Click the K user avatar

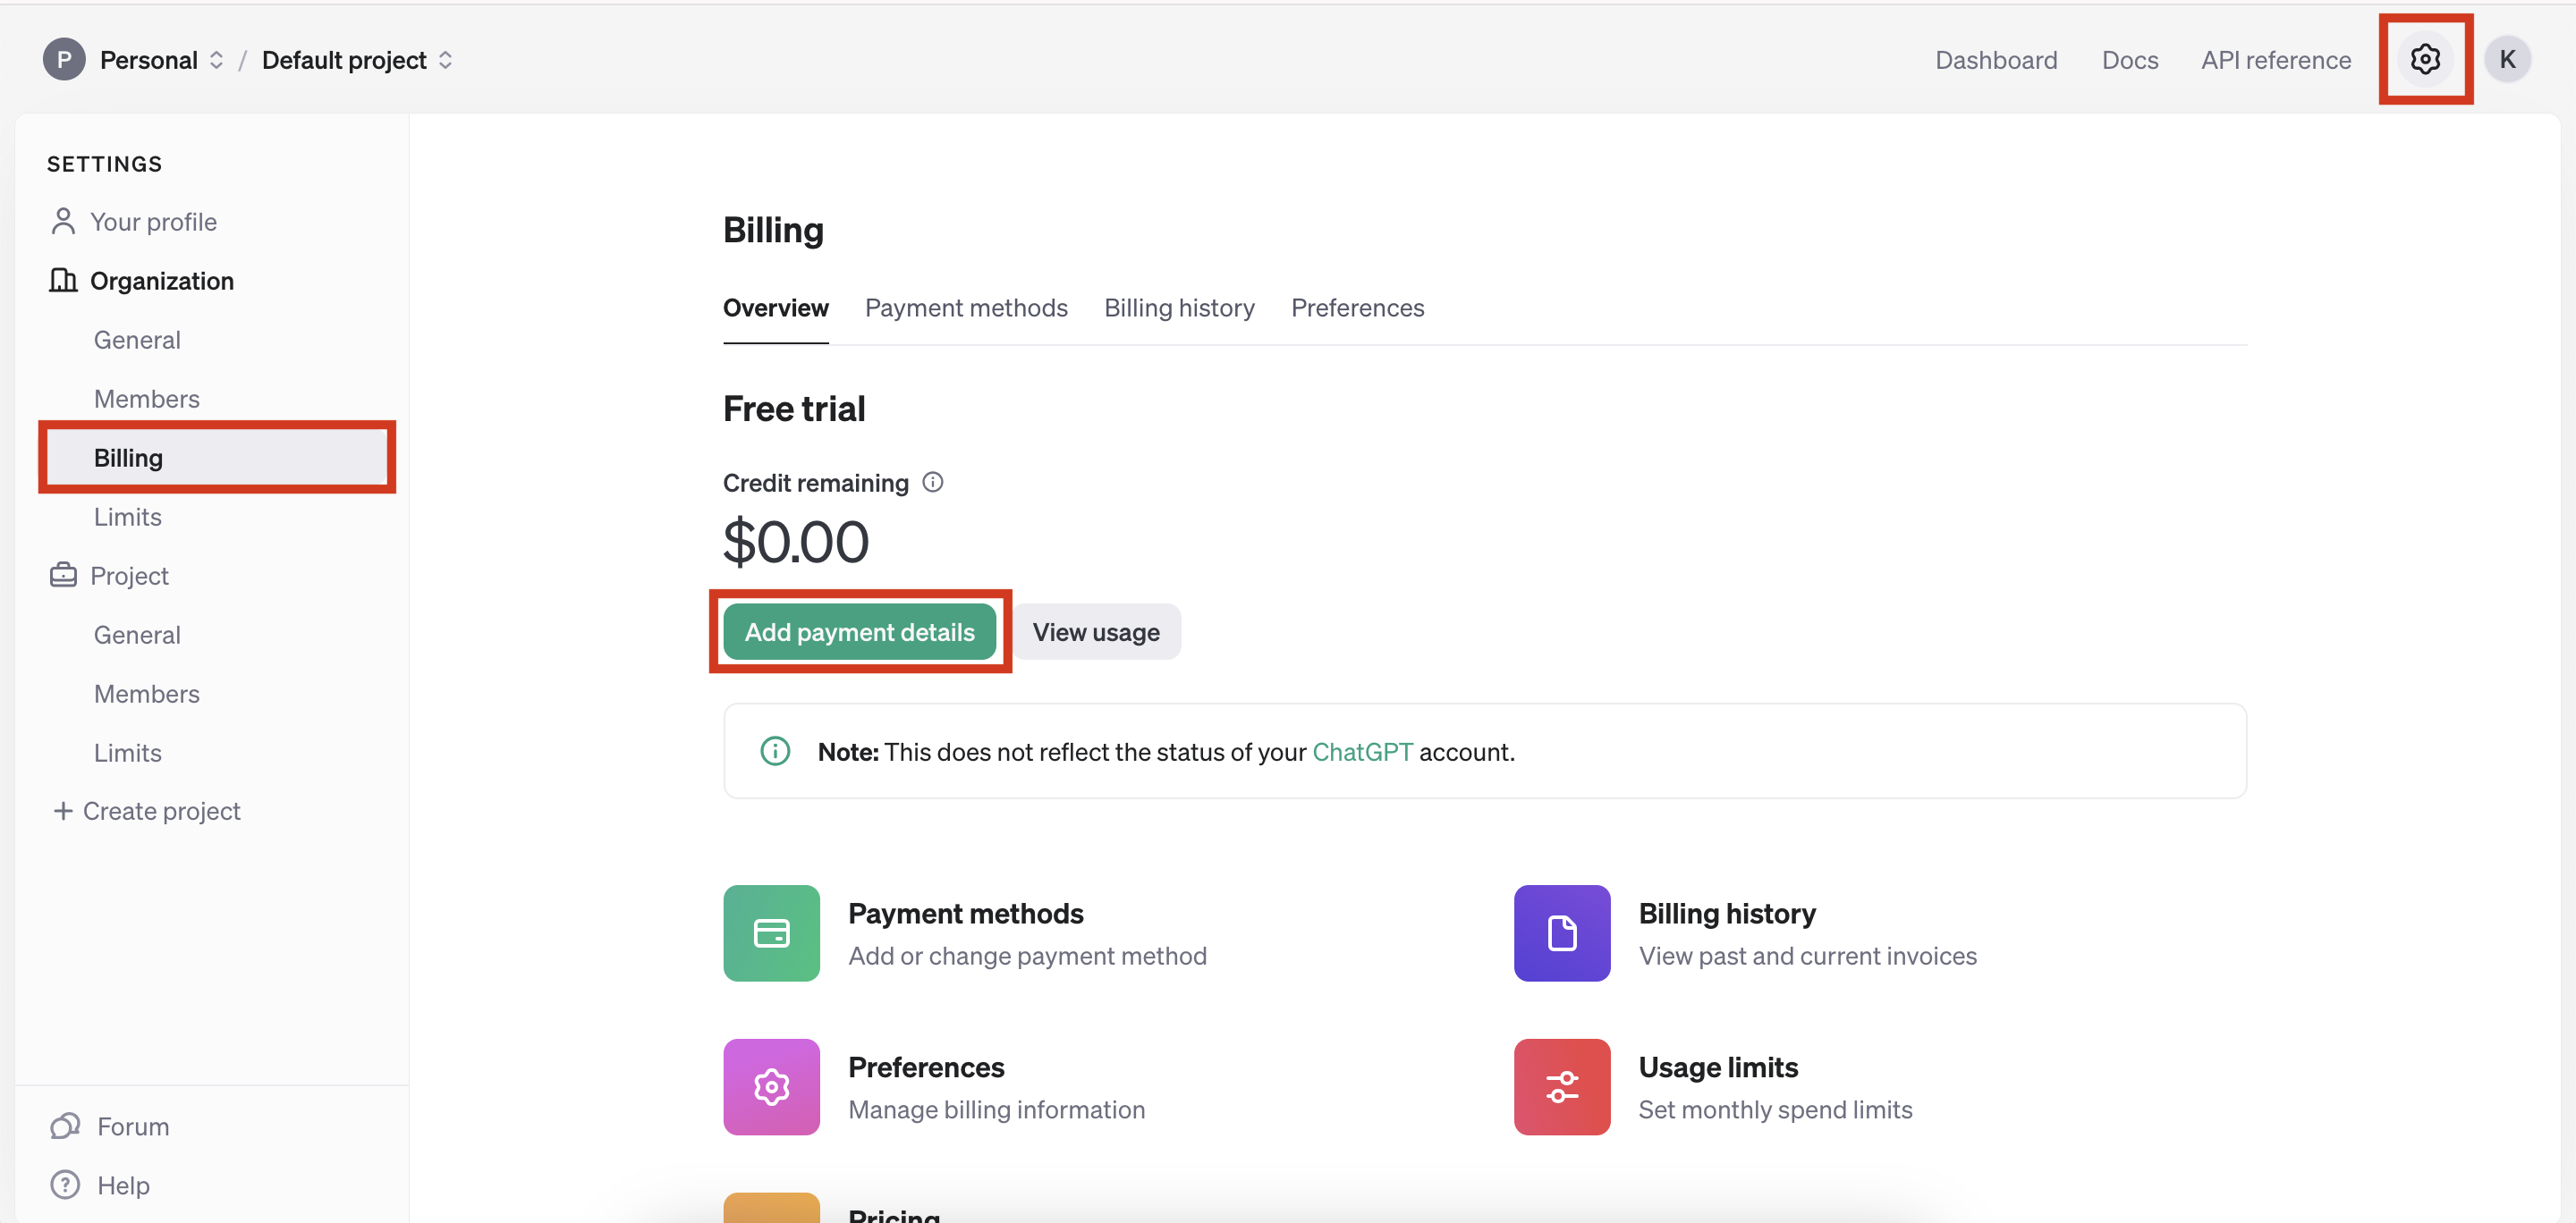[x=2506, y=60]
